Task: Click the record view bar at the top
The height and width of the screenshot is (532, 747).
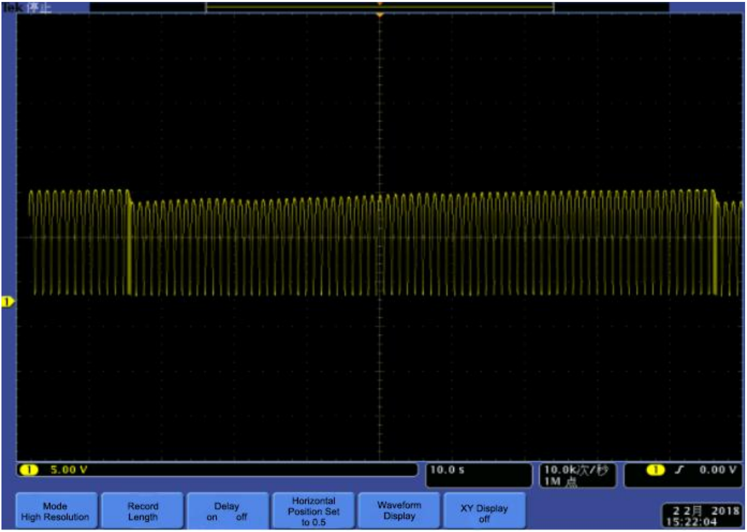Action: point(379,7)
